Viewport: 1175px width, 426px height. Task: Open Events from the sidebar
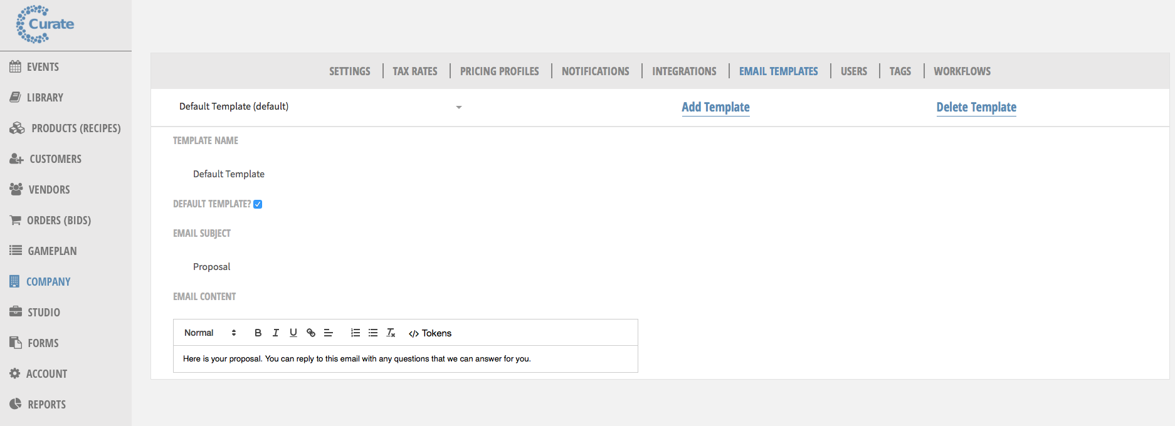(43, 67)
